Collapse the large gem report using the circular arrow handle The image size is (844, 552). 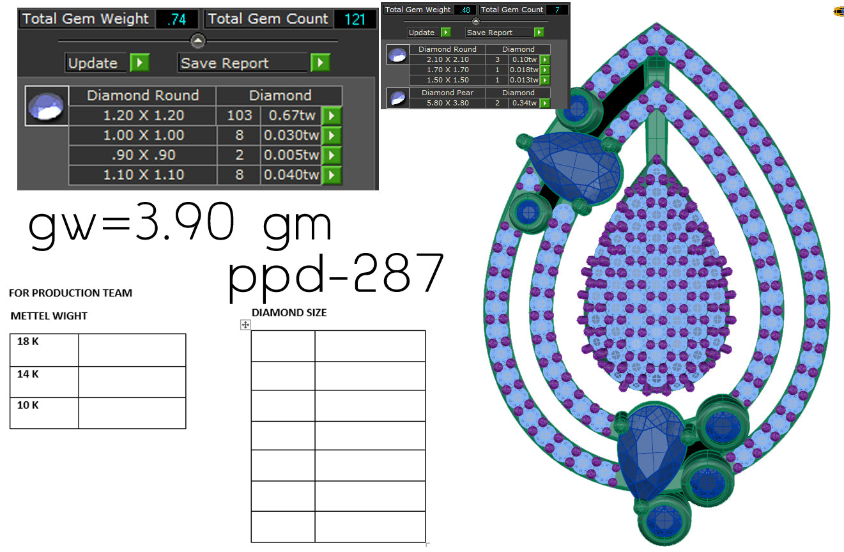pyautogui.click(x=198, y=41)
